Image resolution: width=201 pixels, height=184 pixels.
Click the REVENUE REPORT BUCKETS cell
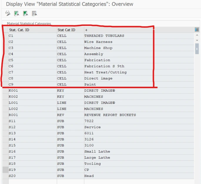point(139,115)
